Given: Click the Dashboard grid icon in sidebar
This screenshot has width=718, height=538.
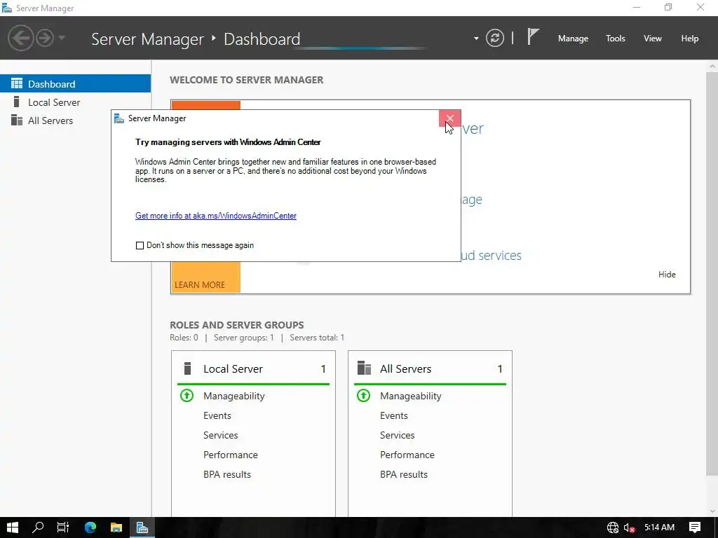Looking at the screenshot, I should point(17,83).
